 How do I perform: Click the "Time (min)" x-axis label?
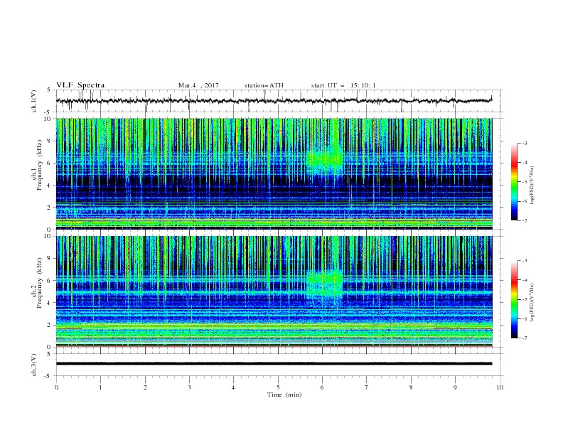[x=284, y=394]
